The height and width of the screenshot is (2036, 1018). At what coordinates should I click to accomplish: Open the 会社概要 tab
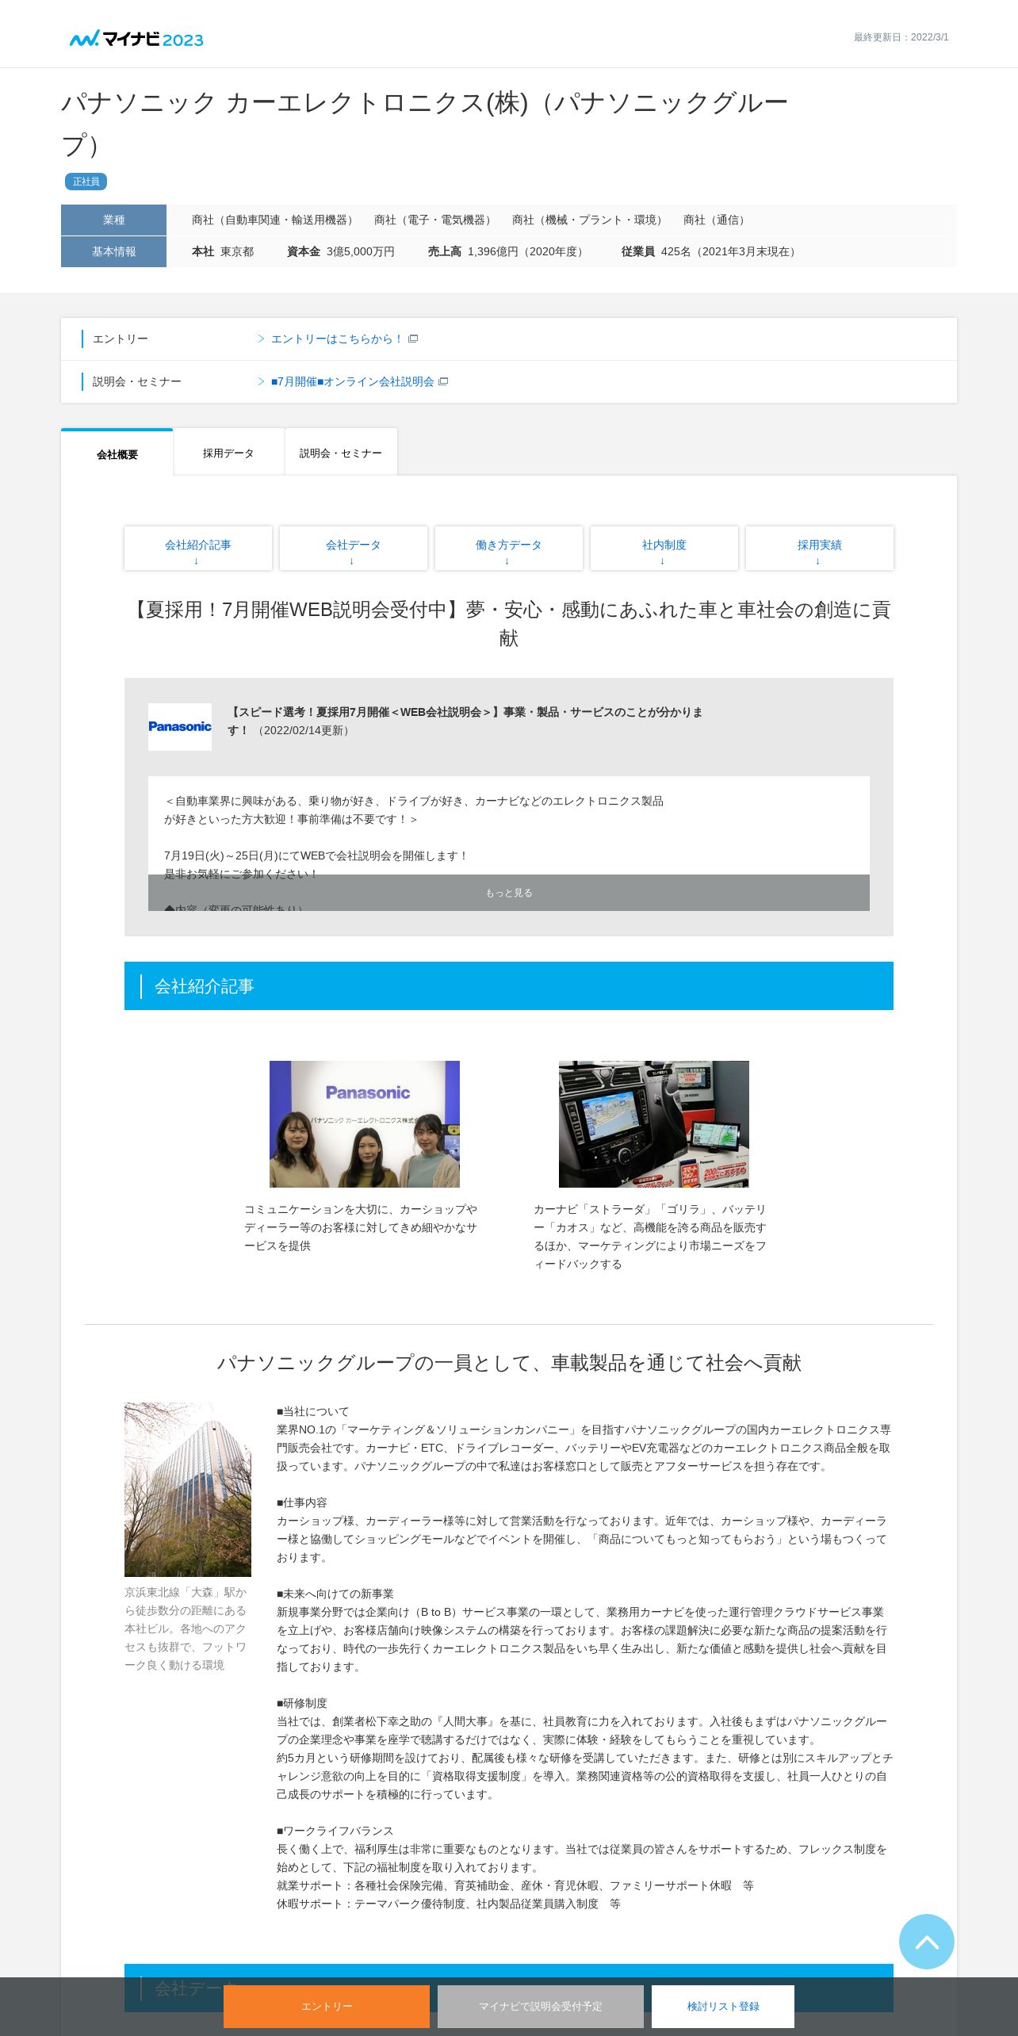[117, 454]
